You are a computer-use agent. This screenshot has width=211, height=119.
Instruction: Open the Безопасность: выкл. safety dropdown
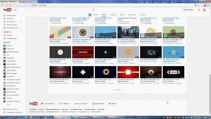[x=81, y=103]
